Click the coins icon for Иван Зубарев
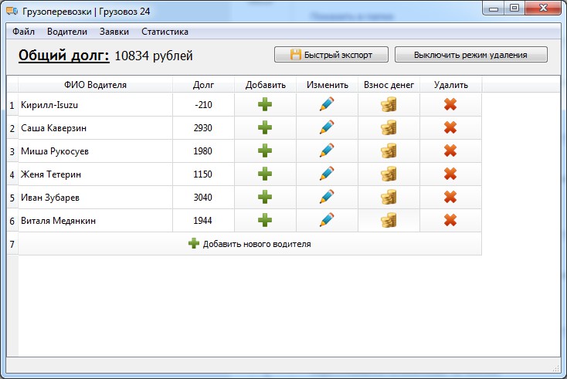Screen dimensions: 567x379 (389, 198)
